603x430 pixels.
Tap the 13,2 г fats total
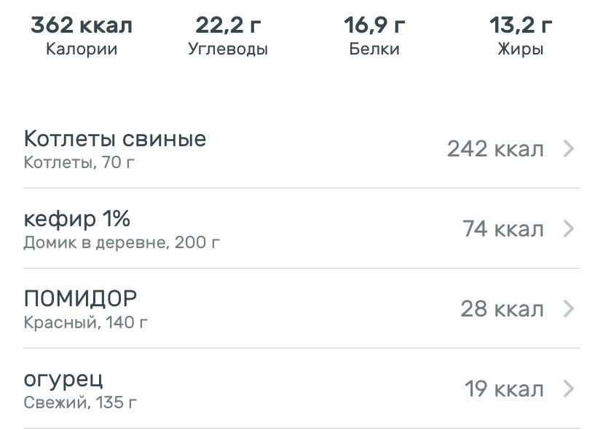pyautogui.click(x=521, y=26)
